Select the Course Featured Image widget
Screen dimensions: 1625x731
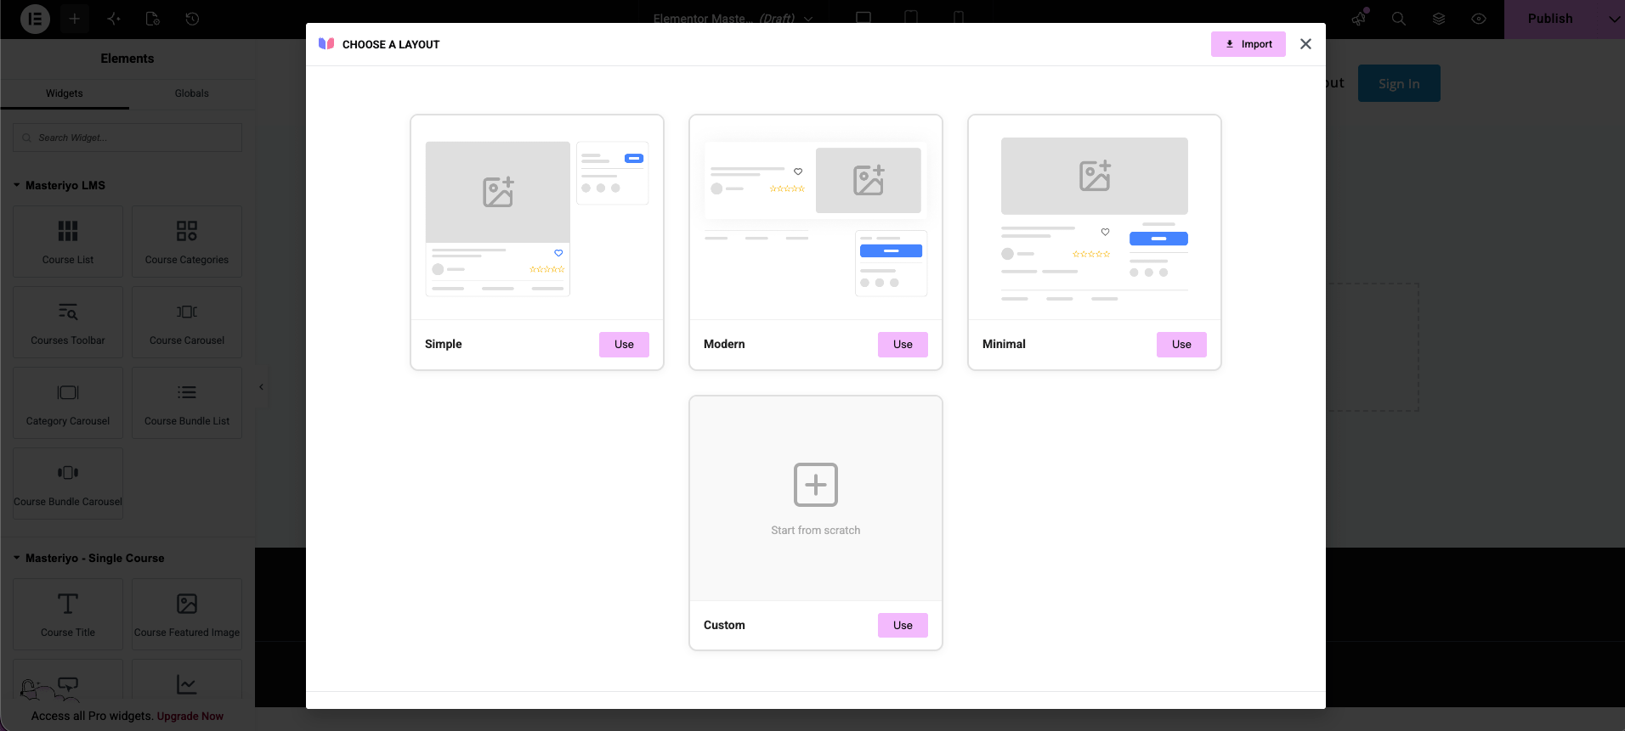187,614
